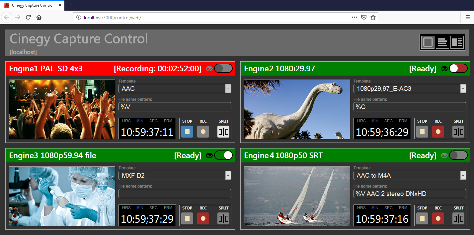This screenshot has height=235, width=474.
Task: Click the %V file name pattern field
Action: point(175,107)
